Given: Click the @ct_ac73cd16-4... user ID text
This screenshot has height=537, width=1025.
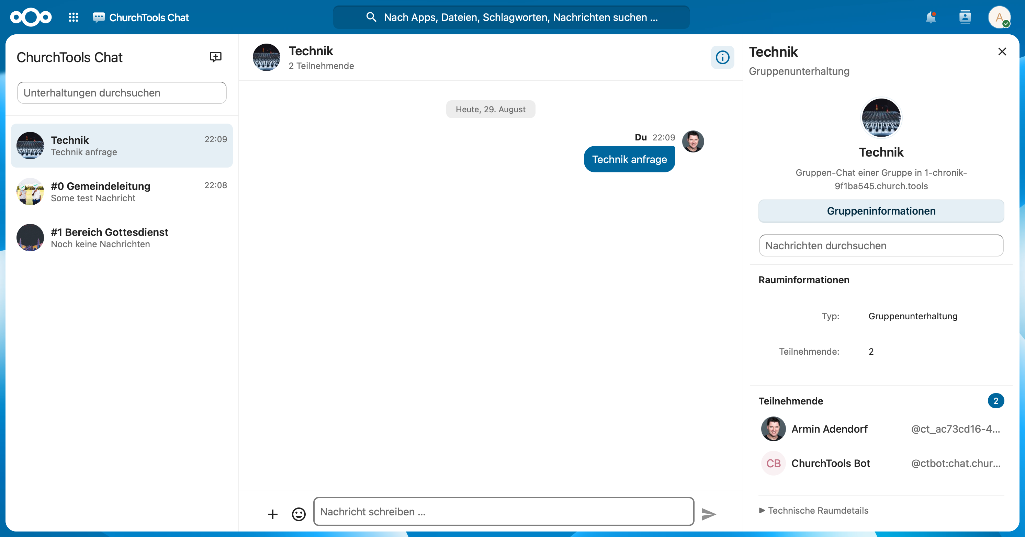Looking at the screenshot, I should [x=955, y=429].
